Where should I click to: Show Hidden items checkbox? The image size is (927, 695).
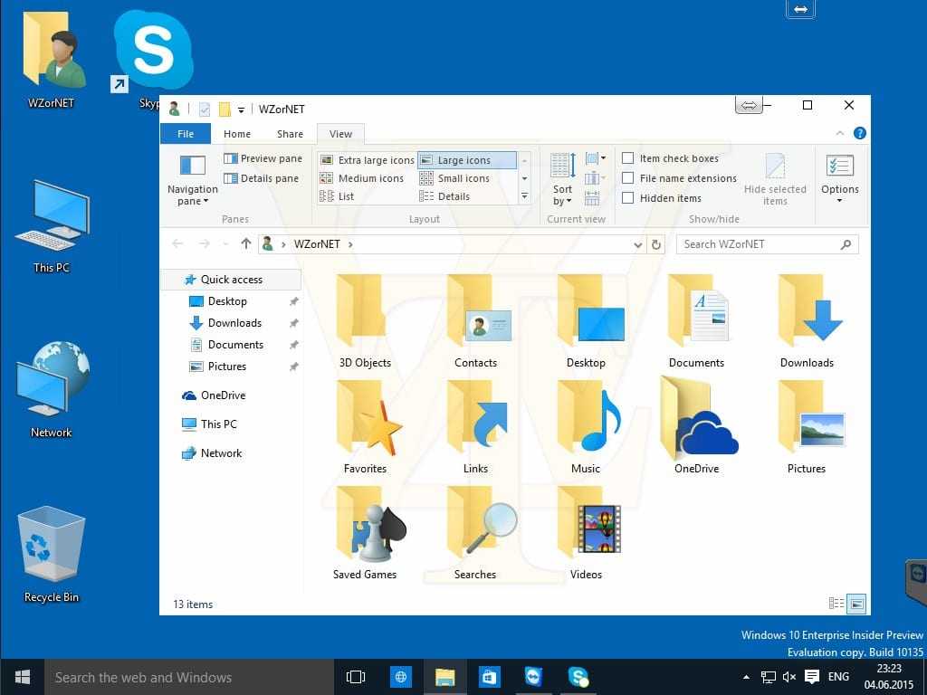(627, 198)
